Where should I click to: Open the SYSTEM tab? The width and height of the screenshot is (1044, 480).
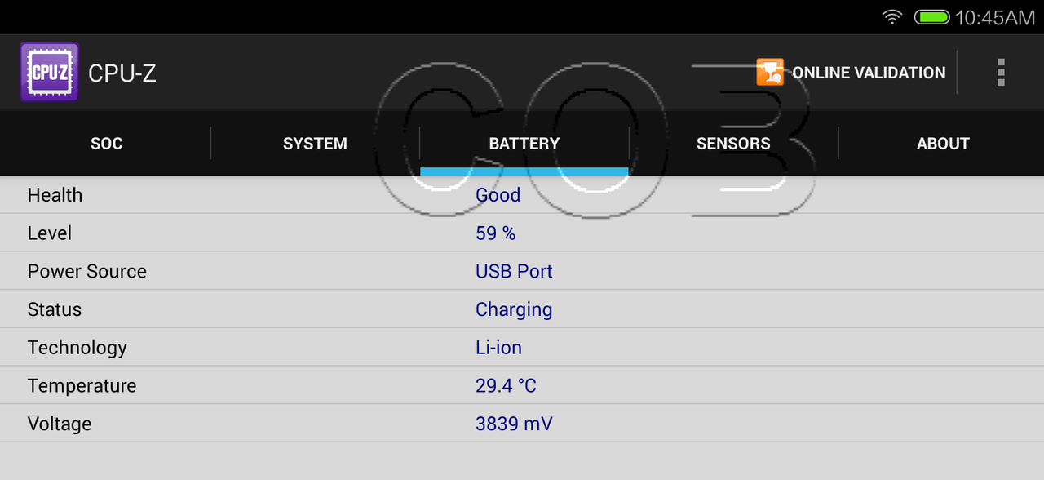point(315,144)
